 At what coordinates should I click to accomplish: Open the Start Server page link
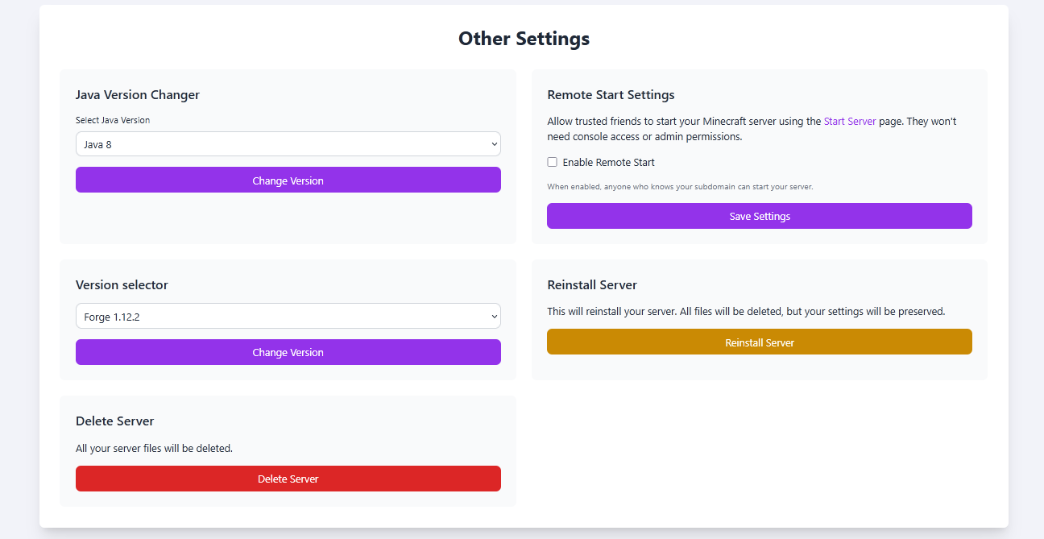849,122
